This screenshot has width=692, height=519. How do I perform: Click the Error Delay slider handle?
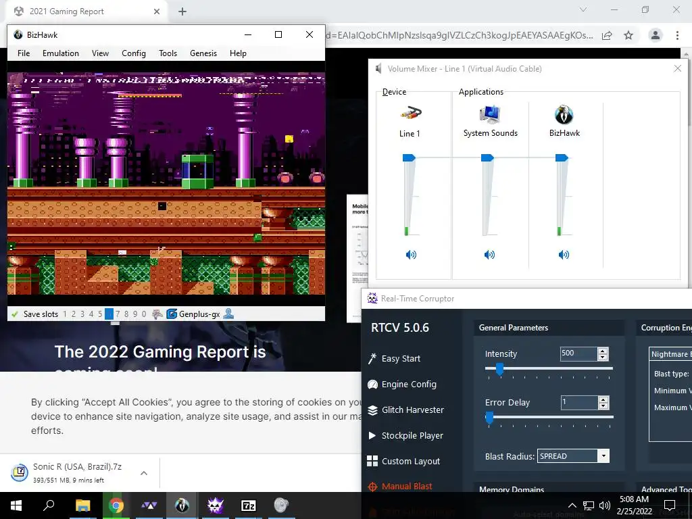[489, 418]
